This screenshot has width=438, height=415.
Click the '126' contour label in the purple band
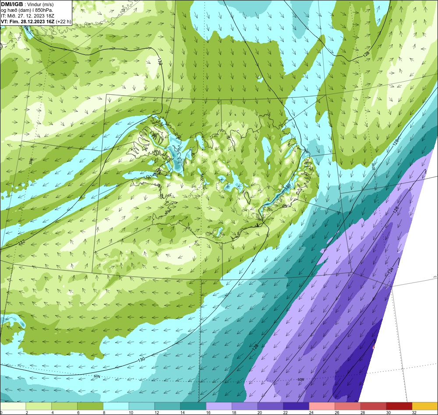(x=396, y=210)
